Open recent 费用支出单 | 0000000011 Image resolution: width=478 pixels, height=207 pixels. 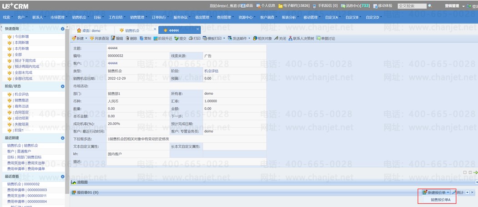27,196
